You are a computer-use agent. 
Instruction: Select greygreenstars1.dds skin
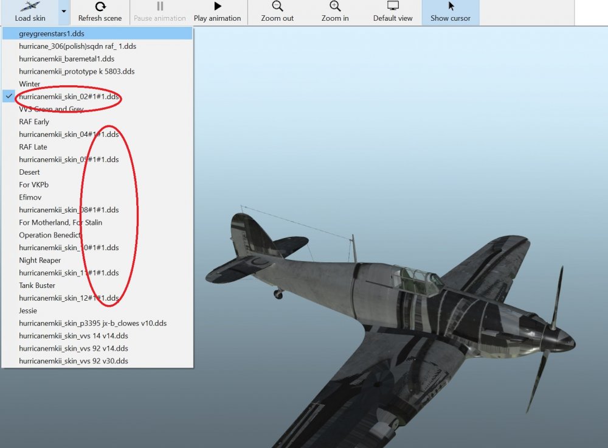pos(97,33)
